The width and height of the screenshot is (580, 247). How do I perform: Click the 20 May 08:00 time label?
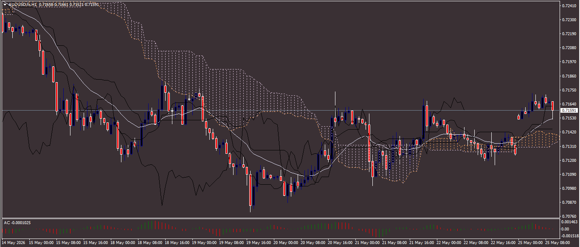coord(313,243)
